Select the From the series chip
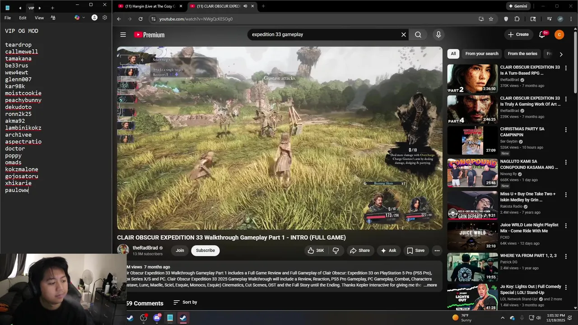578x325 pixels. 522,54
